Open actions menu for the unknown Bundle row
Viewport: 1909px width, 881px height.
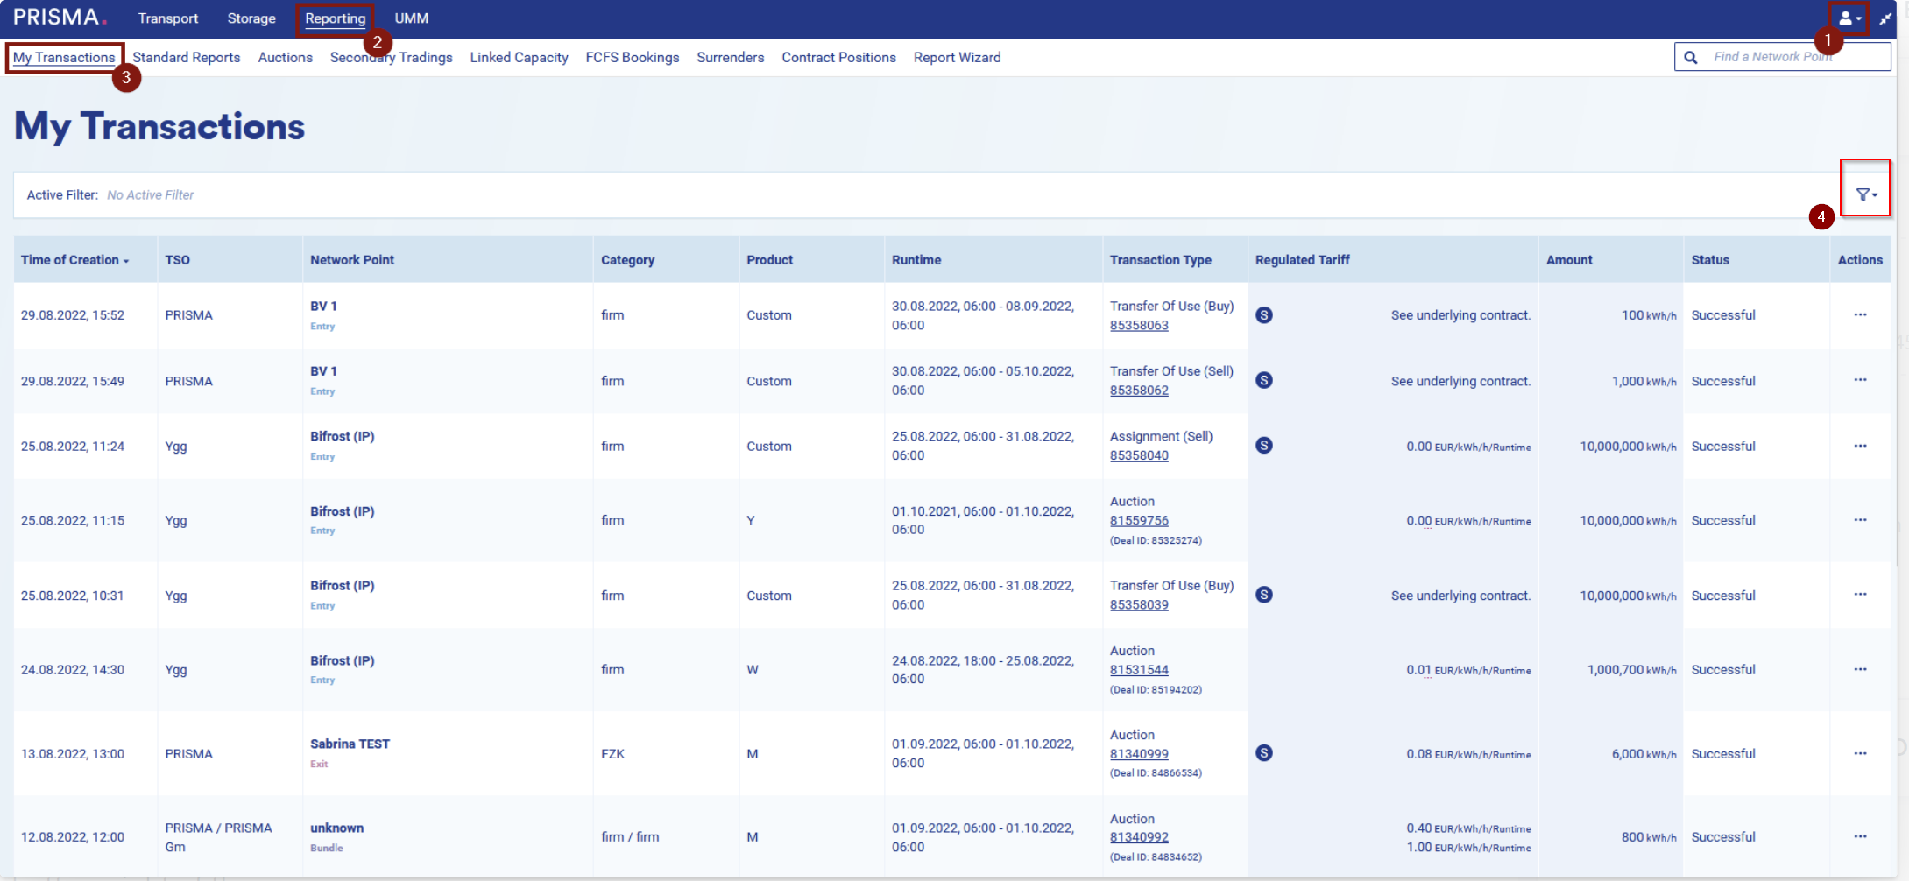[1859, 836]
